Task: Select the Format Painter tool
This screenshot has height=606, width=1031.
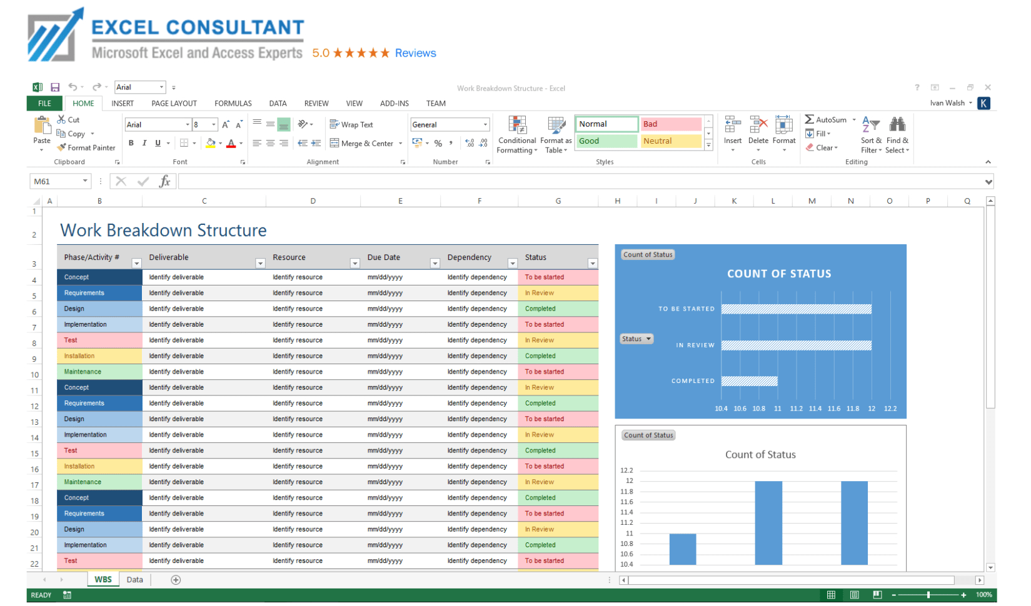Action: [x=86, y=147]
